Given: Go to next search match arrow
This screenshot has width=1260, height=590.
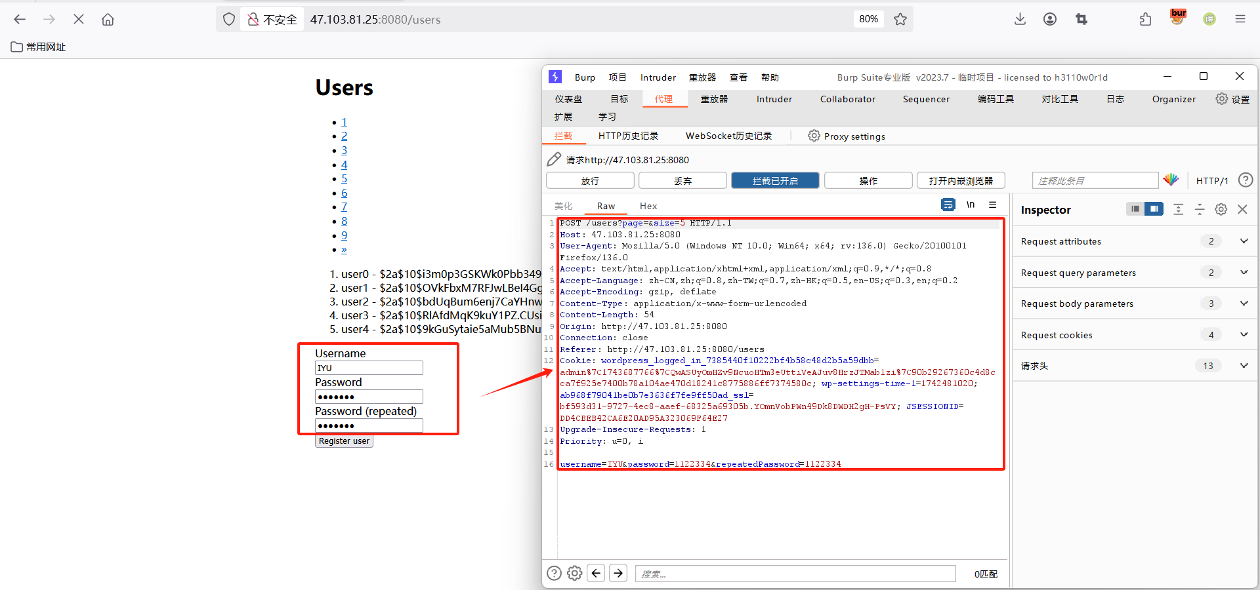Looking at the screenshot, I should (618, 574).
